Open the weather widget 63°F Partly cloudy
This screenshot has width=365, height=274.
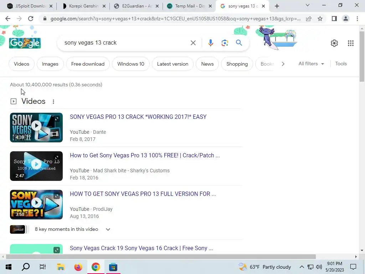(265, 267)
